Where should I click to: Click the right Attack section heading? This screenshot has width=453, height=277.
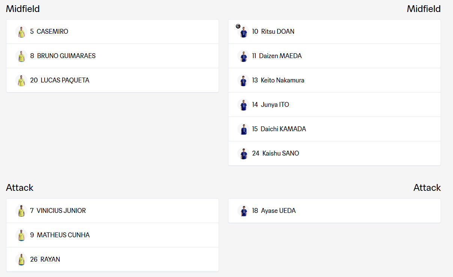[x=427, y=188]
